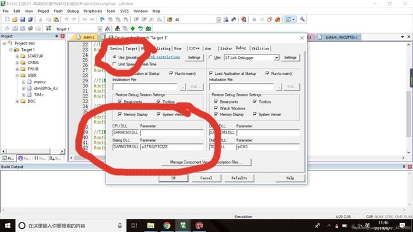
Task: Open File Explorer from the taskbar
Action: (x=151, y=226)
